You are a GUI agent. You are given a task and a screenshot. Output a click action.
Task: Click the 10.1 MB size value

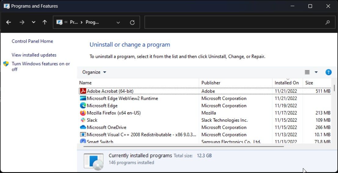click(x=323, y=135)
